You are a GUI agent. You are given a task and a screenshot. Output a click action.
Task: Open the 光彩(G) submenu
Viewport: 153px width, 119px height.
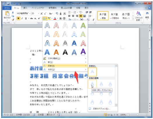65,69
